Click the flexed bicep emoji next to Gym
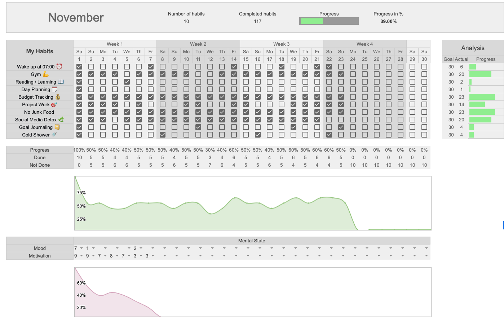Image resolution: width=504 pixels, height=327 pixels. pyautogui.click(x=46, y=74)
